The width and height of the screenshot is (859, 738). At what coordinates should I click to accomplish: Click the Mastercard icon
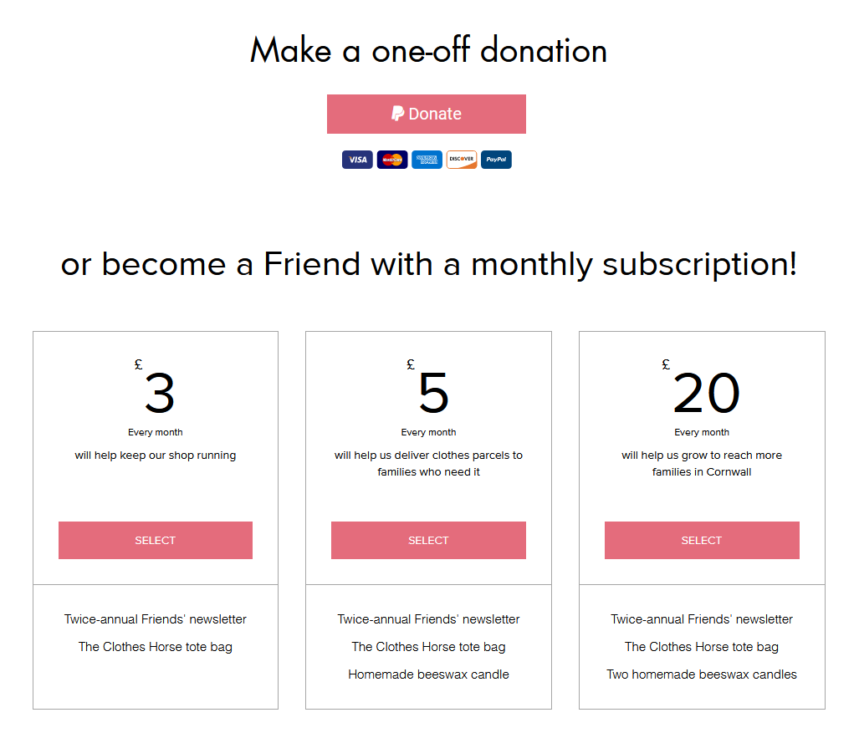coord(392,160)
